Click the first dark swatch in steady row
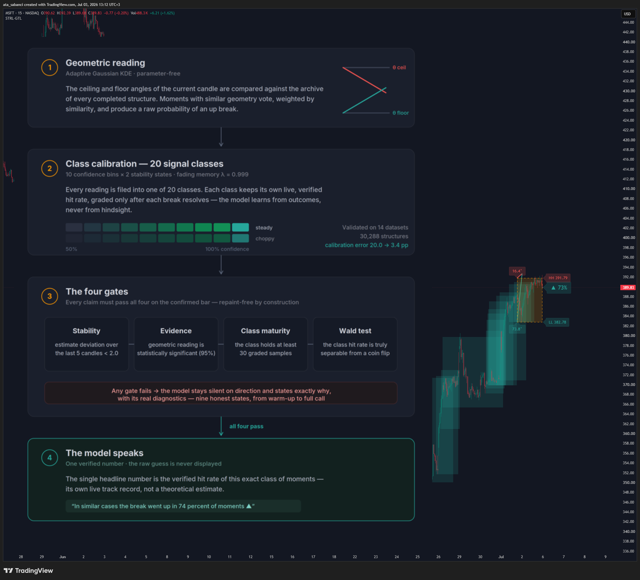The image size is (640, 580). point(74,227)
